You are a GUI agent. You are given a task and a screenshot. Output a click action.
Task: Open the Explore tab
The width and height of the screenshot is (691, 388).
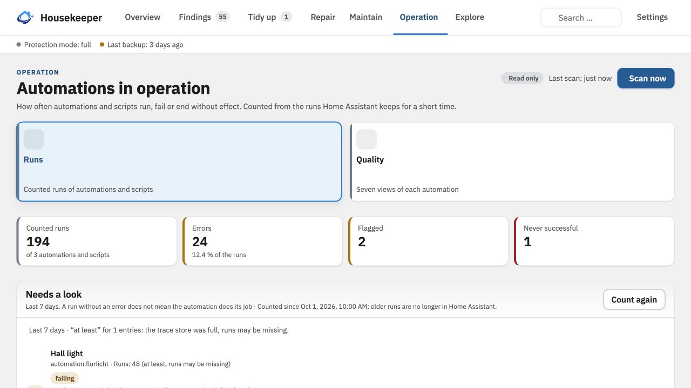coord(470,17)
